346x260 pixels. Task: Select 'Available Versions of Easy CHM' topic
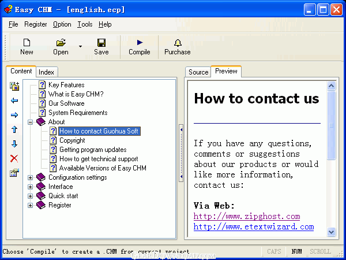pos(103,168)
